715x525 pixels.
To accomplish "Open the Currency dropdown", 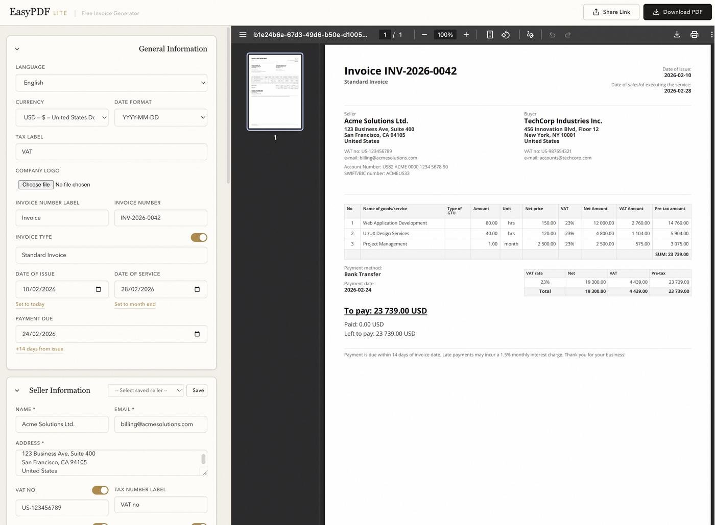I will 62,117.
